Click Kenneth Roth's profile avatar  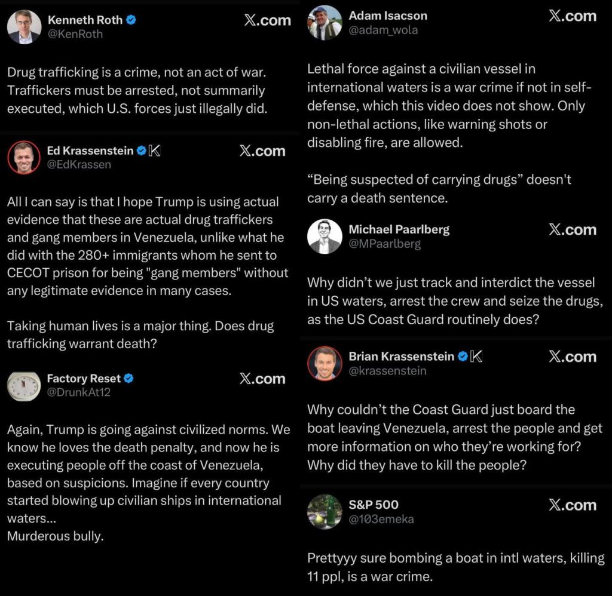click(24, 27)
